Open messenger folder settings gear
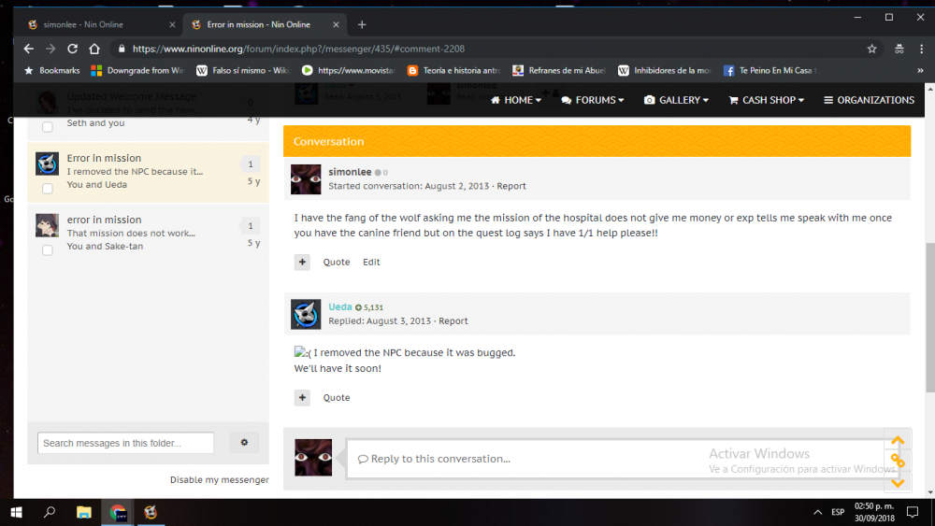Viewport: 935px width, 526px height. coord(244,443)
